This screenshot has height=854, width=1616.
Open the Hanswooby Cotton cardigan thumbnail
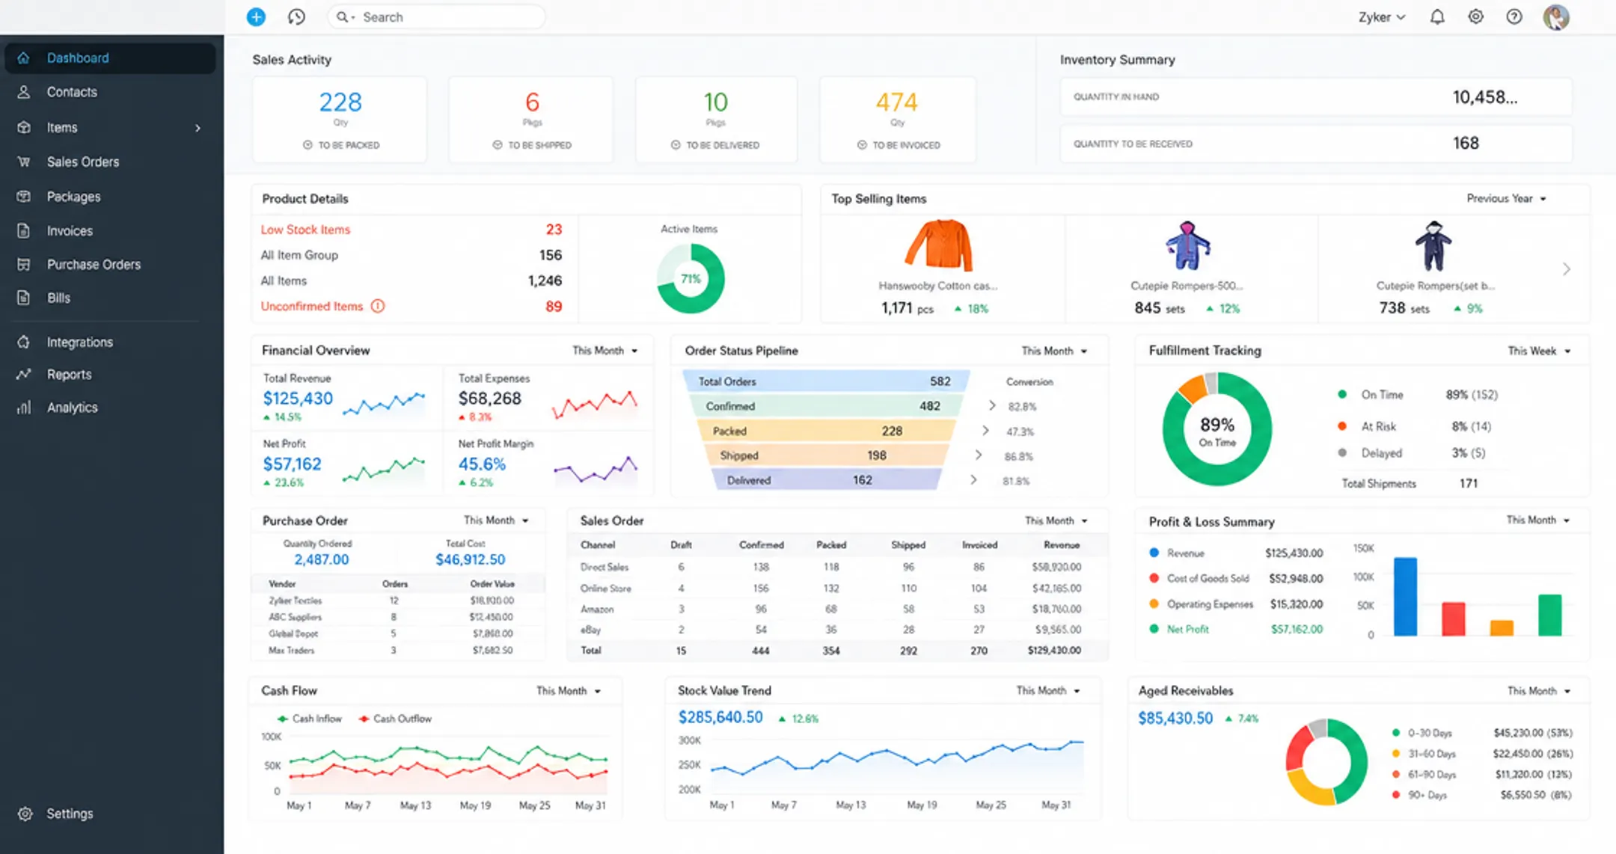click(938, 245)
